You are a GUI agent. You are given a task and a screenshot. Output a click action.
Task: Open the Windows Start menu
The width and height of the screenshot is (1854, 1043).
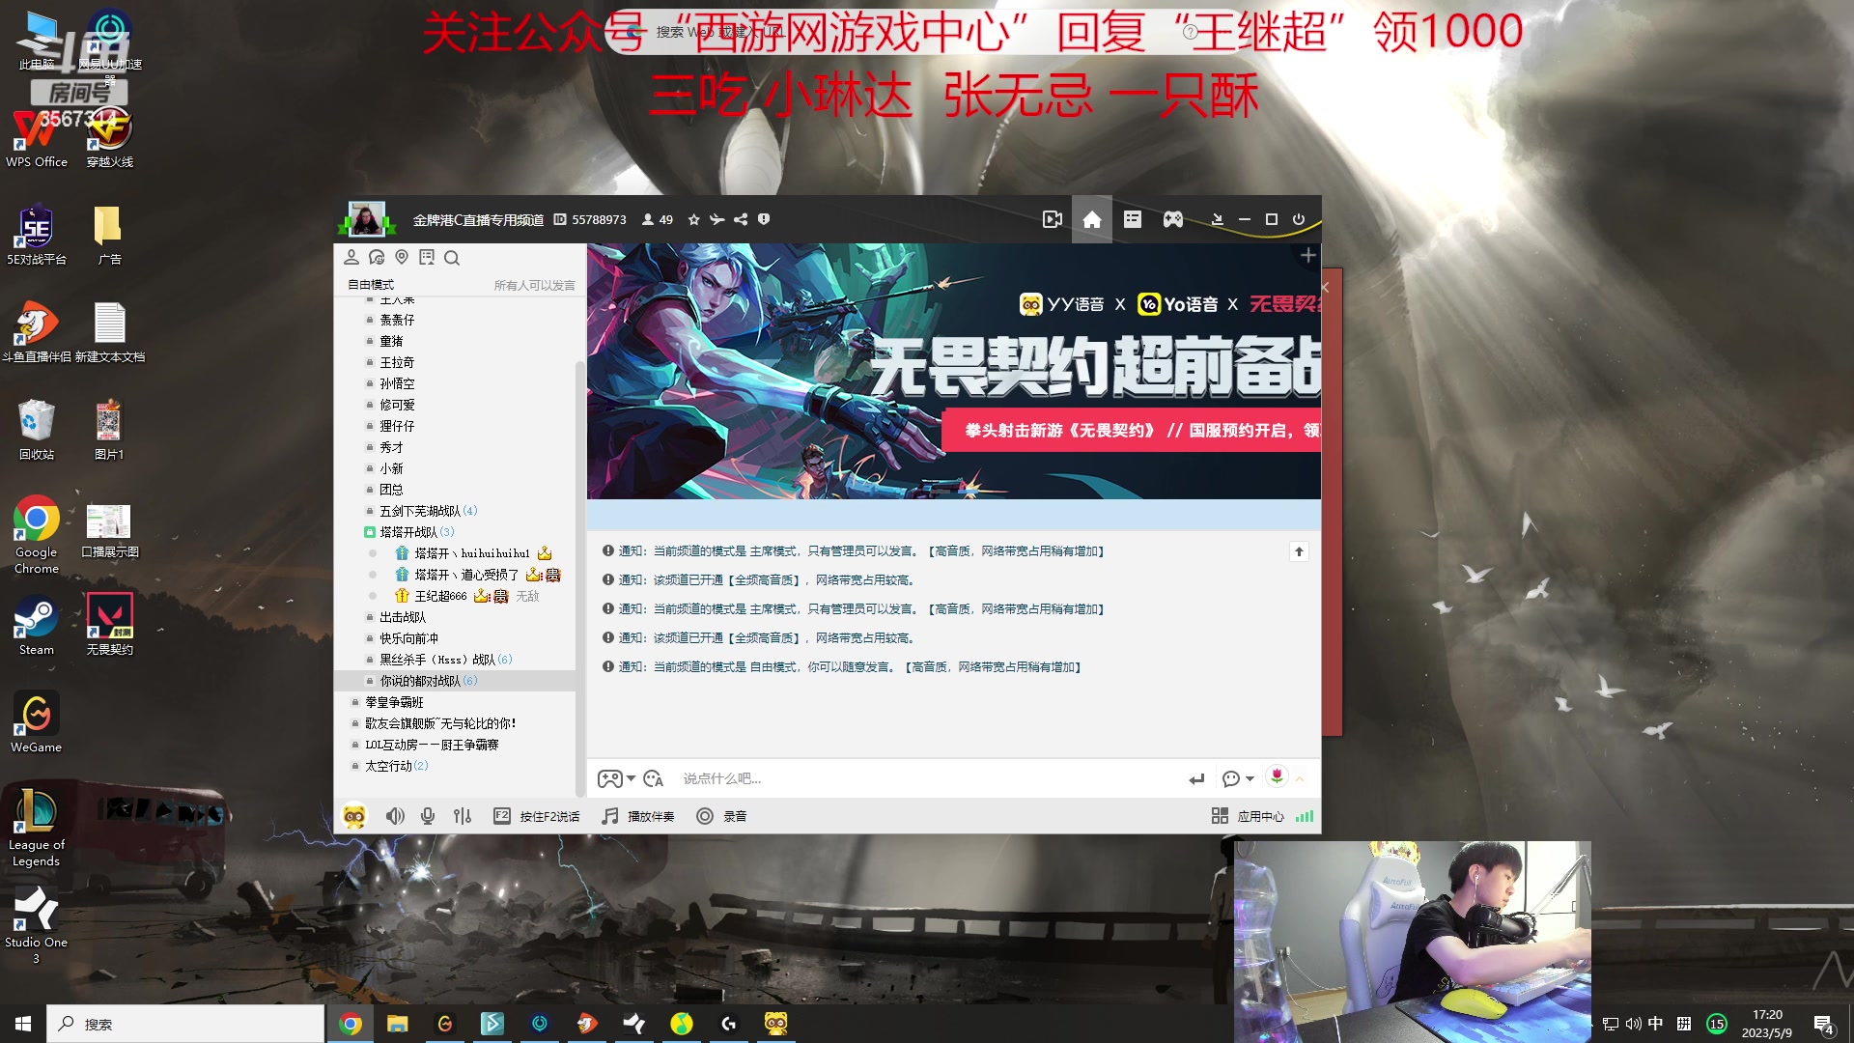click(x=23, y=1024)
